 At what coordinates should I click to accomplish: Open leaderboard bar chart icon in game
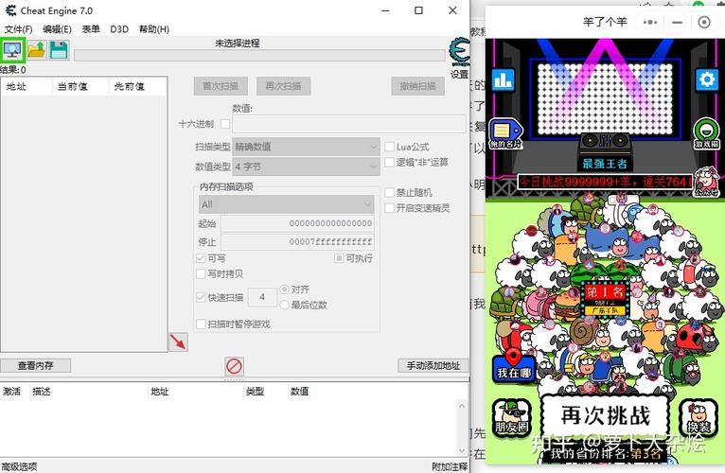pos(504,80)
